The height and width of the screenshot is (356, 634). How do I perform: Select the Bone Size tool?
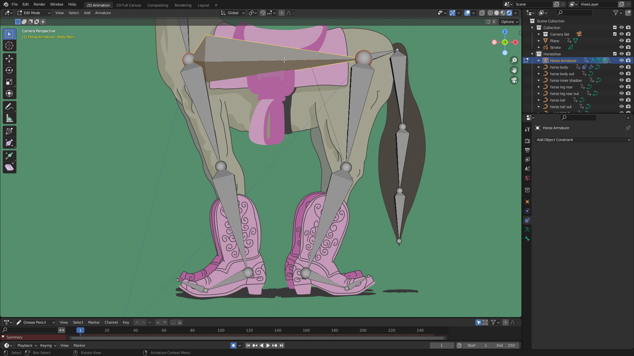coord(9,143)
